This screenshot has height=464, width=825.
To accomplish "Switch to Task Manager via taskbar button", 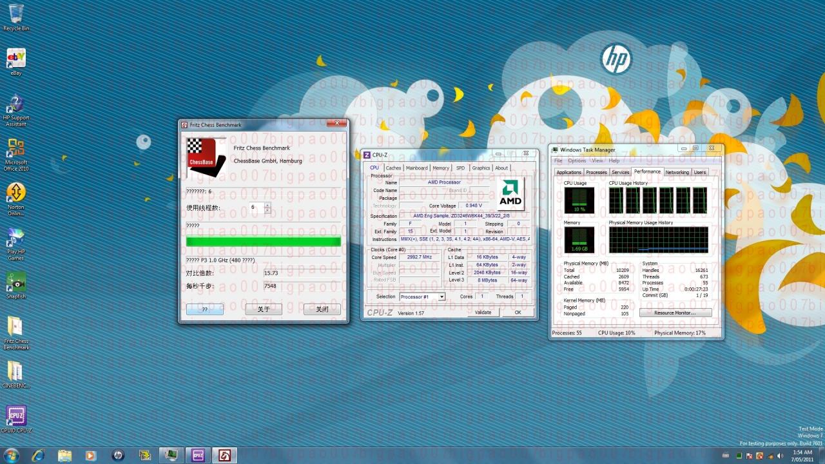I will 171,456.
